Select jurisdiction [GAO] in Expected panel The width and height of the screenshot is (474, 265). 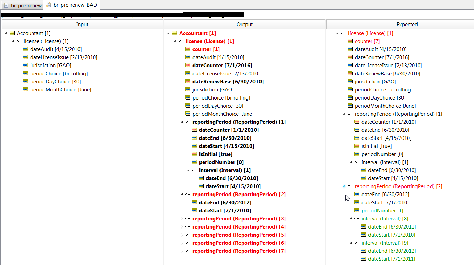click(375, 82)
